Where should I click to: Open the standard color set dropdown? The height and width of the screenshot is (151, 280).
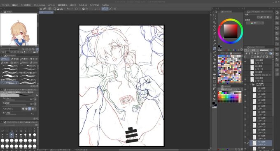[x=229, y=89]
